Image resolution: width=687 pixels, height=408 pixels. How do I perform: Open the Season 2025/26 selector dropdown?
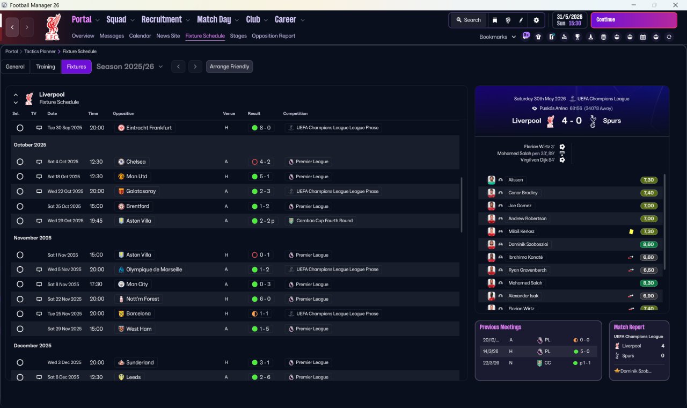coord(129,67)
